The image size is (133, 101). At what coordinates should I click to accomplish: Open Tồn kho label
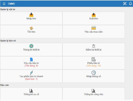(x=31, y=32)
